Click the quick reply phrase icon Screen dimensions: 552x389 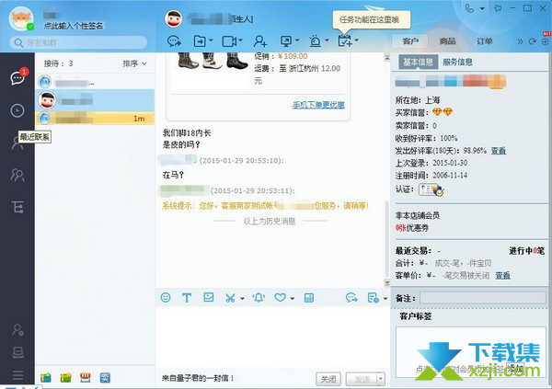point(351,298)
